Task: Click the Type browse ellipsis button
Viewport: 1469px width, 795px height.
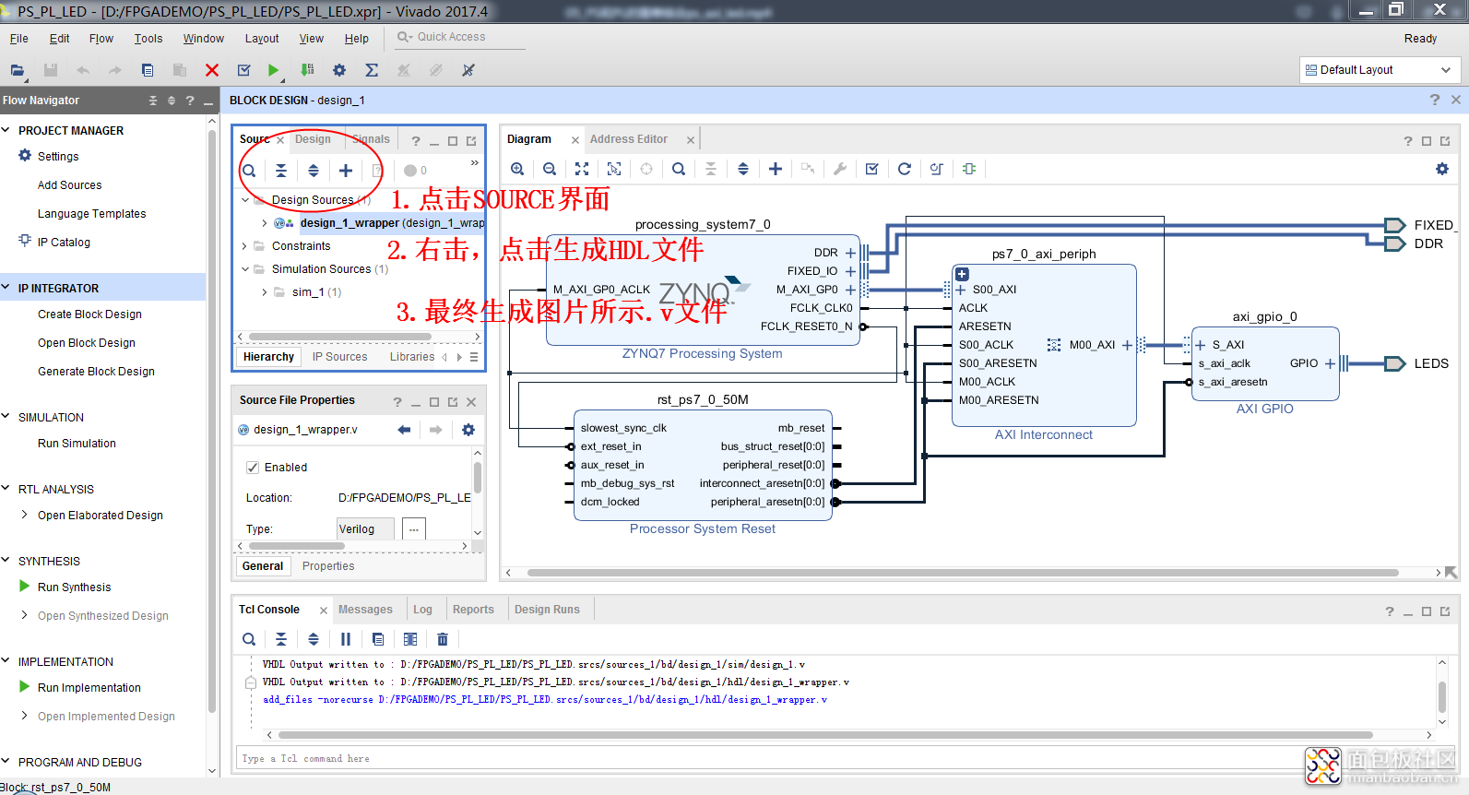Action: click(x=413, y=528)
